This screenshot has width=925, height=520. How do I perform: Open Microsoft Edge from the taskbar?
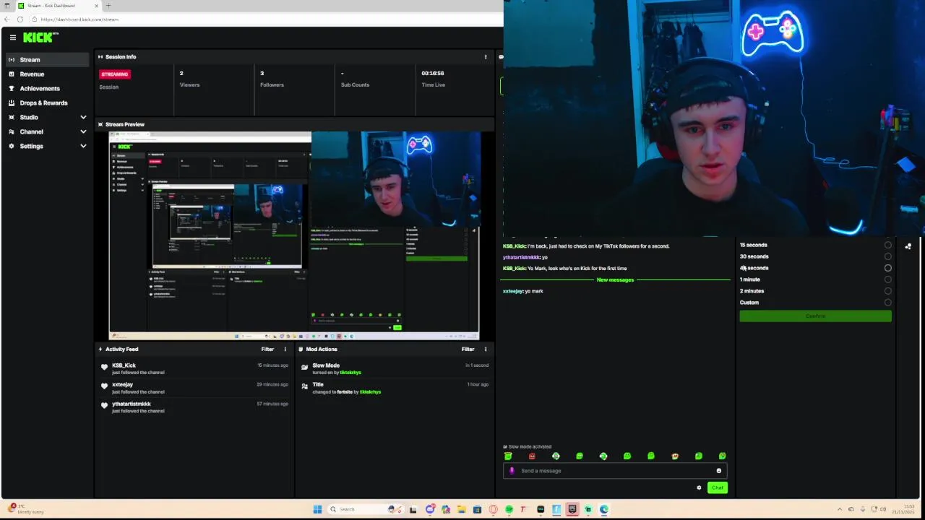[x=604, y=509]
